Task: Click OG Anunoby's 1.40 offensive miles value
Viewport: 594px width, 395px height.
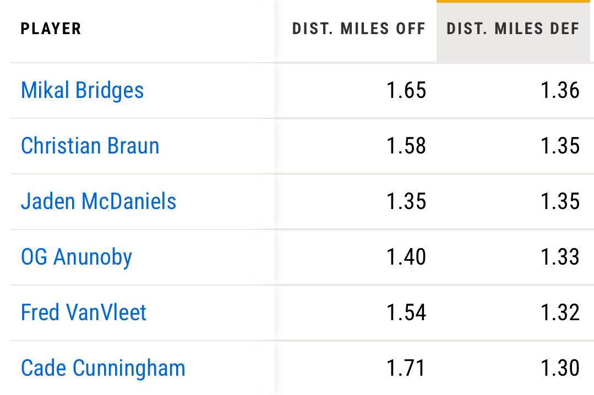Action: point(406,257)
